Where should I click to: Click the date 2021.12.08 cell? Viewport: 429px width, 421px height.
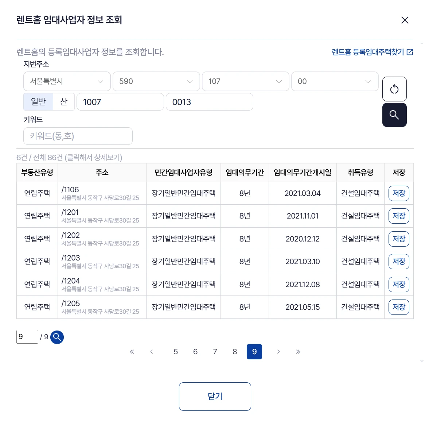(303, 284)
